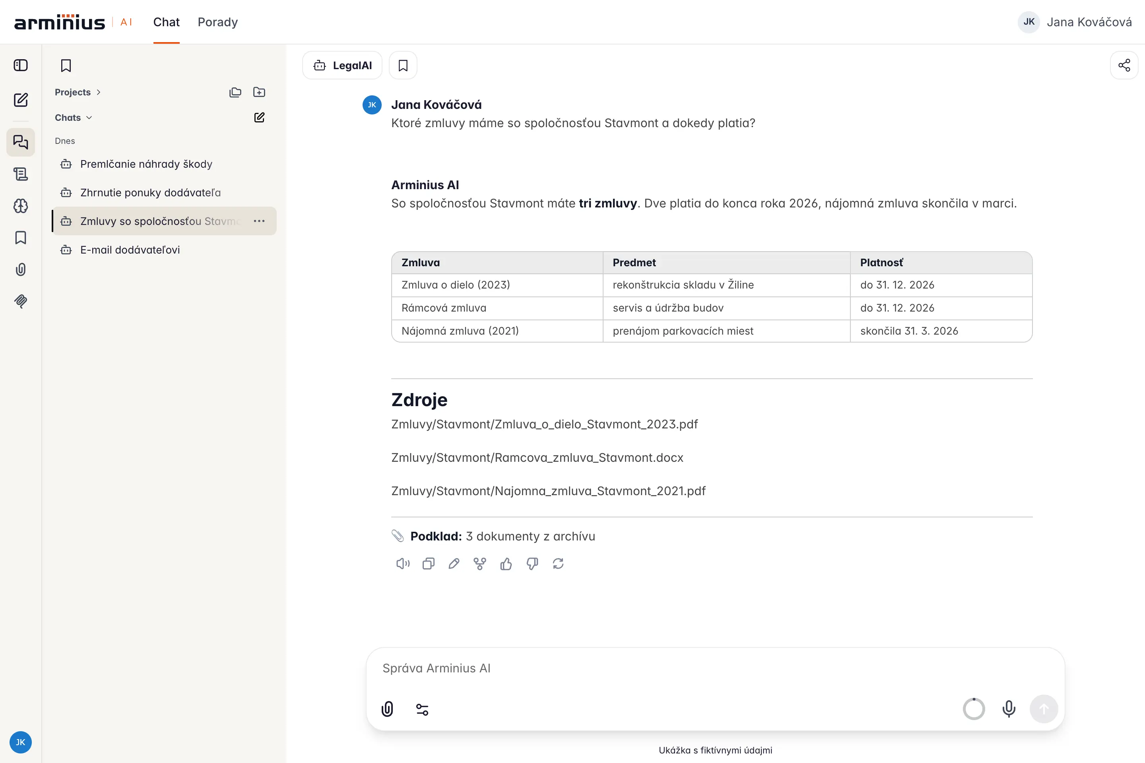This screenshot has width=1145, height=763.
Task: Copy the AI response
Action: pos(429,564)
